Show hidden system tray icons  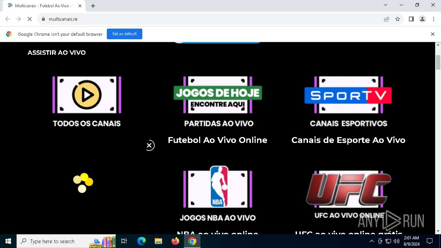click(371, 241)
